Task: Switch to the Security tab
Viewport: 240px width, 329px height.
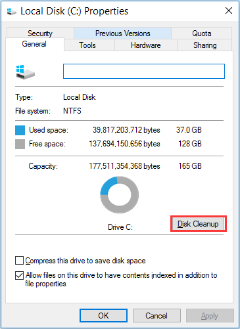Action: [x=40, y=33]
